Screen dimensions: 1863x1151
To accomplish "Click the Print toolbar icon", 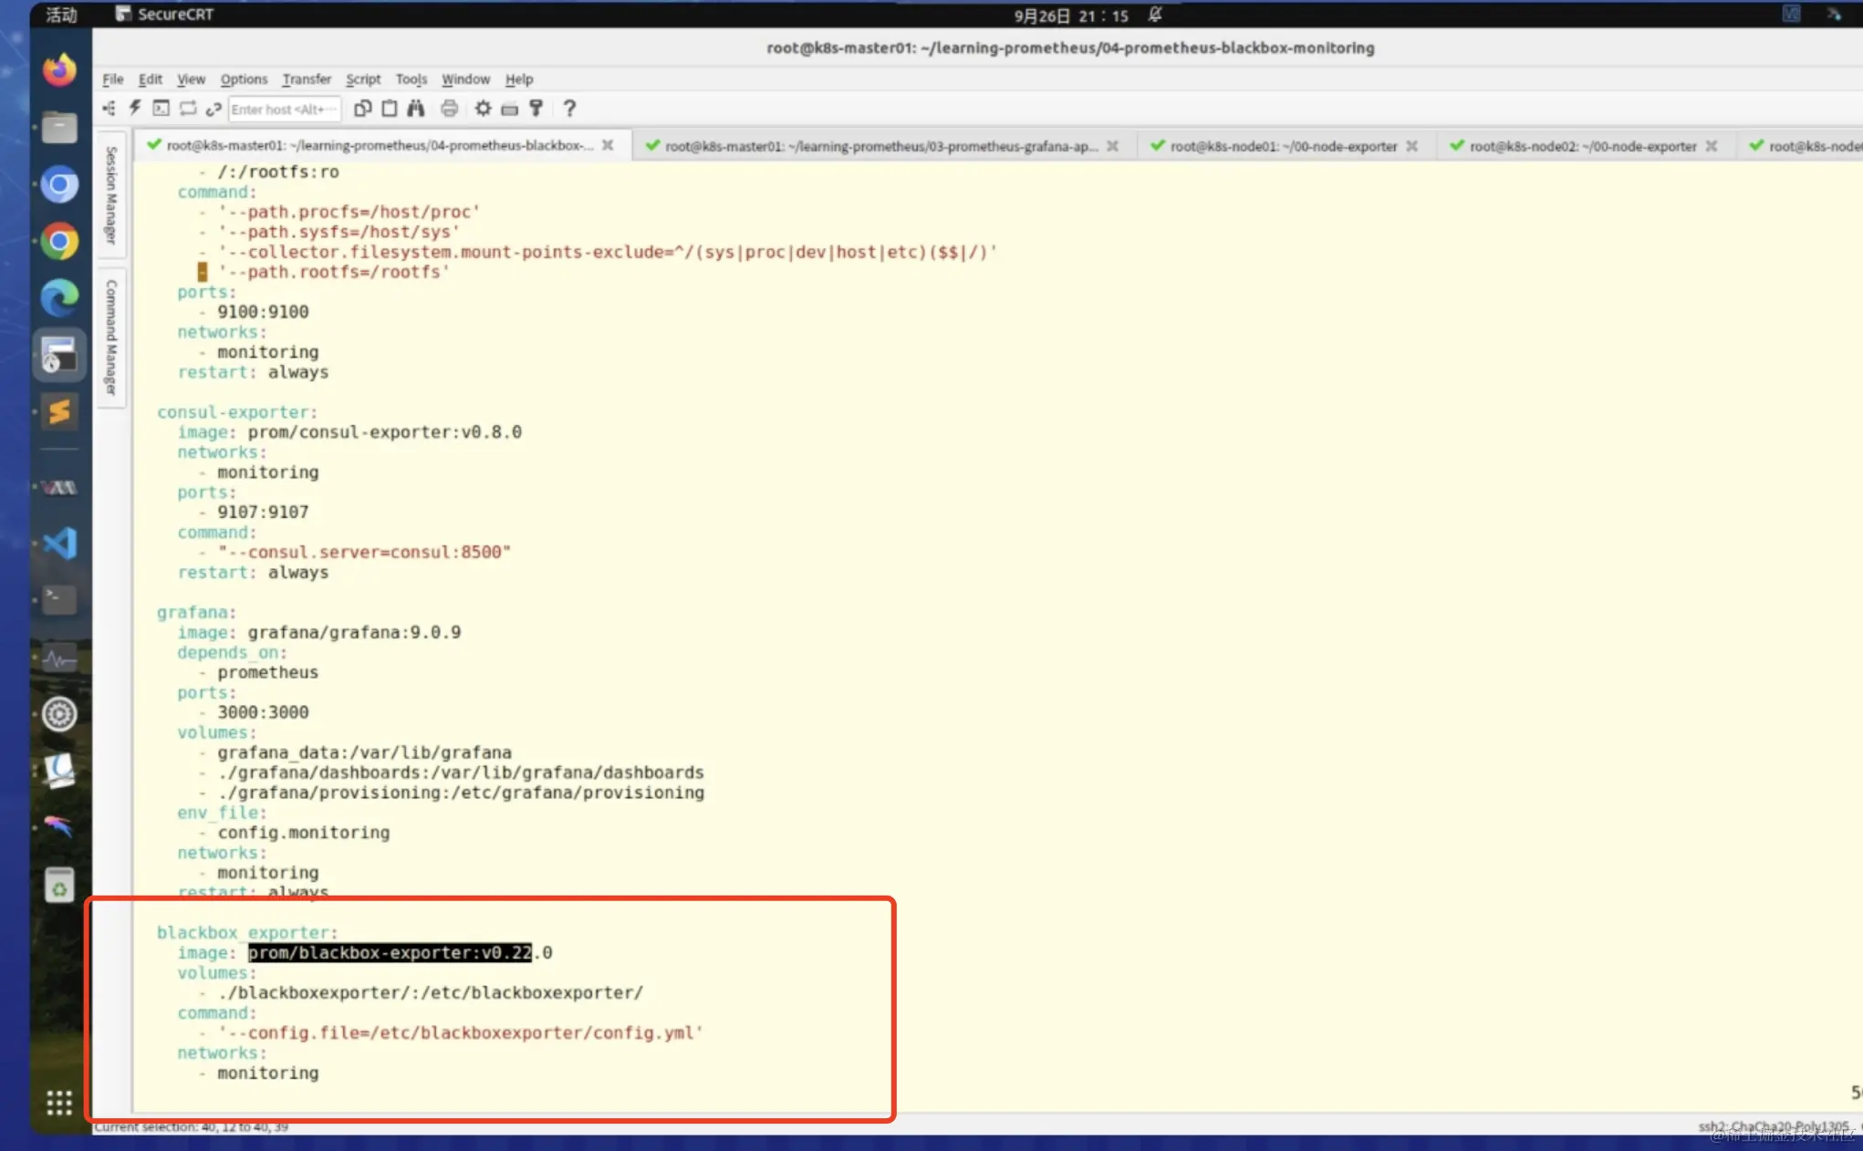I will (x=449, y=109).
